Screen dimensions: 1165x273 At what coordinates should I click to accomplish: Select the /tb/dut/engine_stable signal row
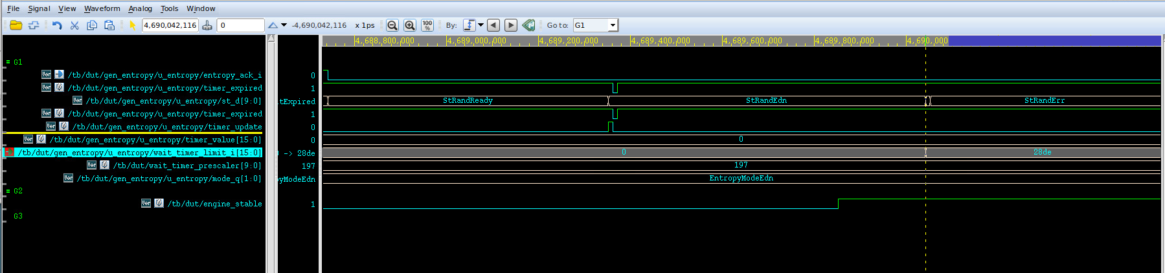(214, 204)
